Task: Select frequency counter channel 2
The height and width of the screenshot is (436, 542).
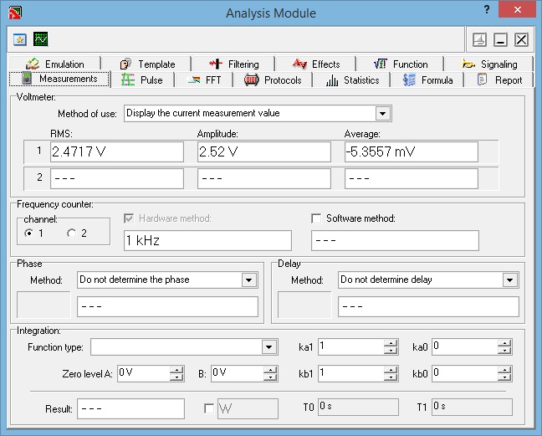Action: tap(72, 233)
